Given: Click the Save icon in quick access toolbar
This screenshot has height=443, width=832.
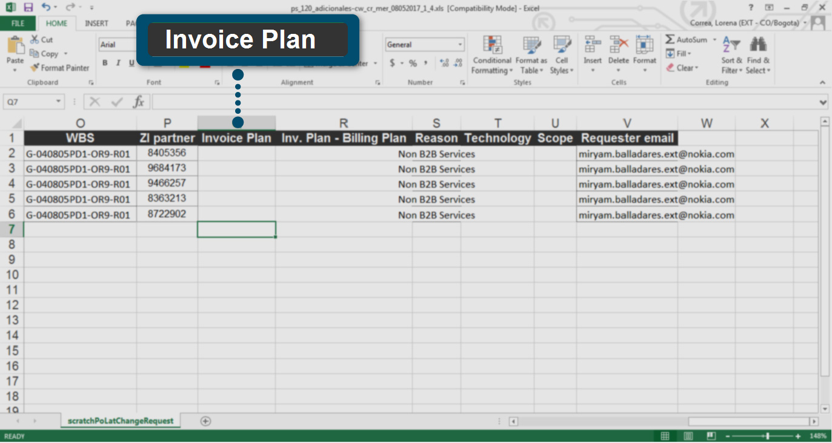Looking at the screenshot, I should point(28,7).
